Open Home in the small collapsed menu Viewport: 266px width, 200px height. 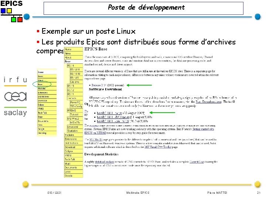47,72
